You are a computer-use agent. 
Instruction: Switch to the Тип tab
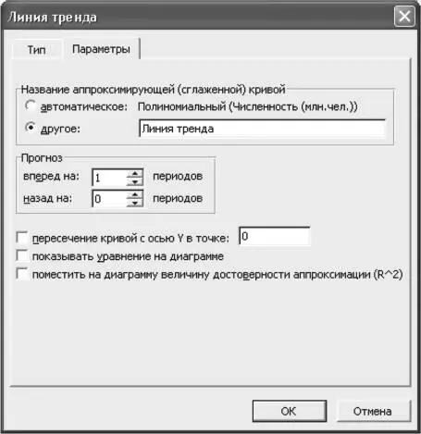pyautogui.click(x=36, y=49)
